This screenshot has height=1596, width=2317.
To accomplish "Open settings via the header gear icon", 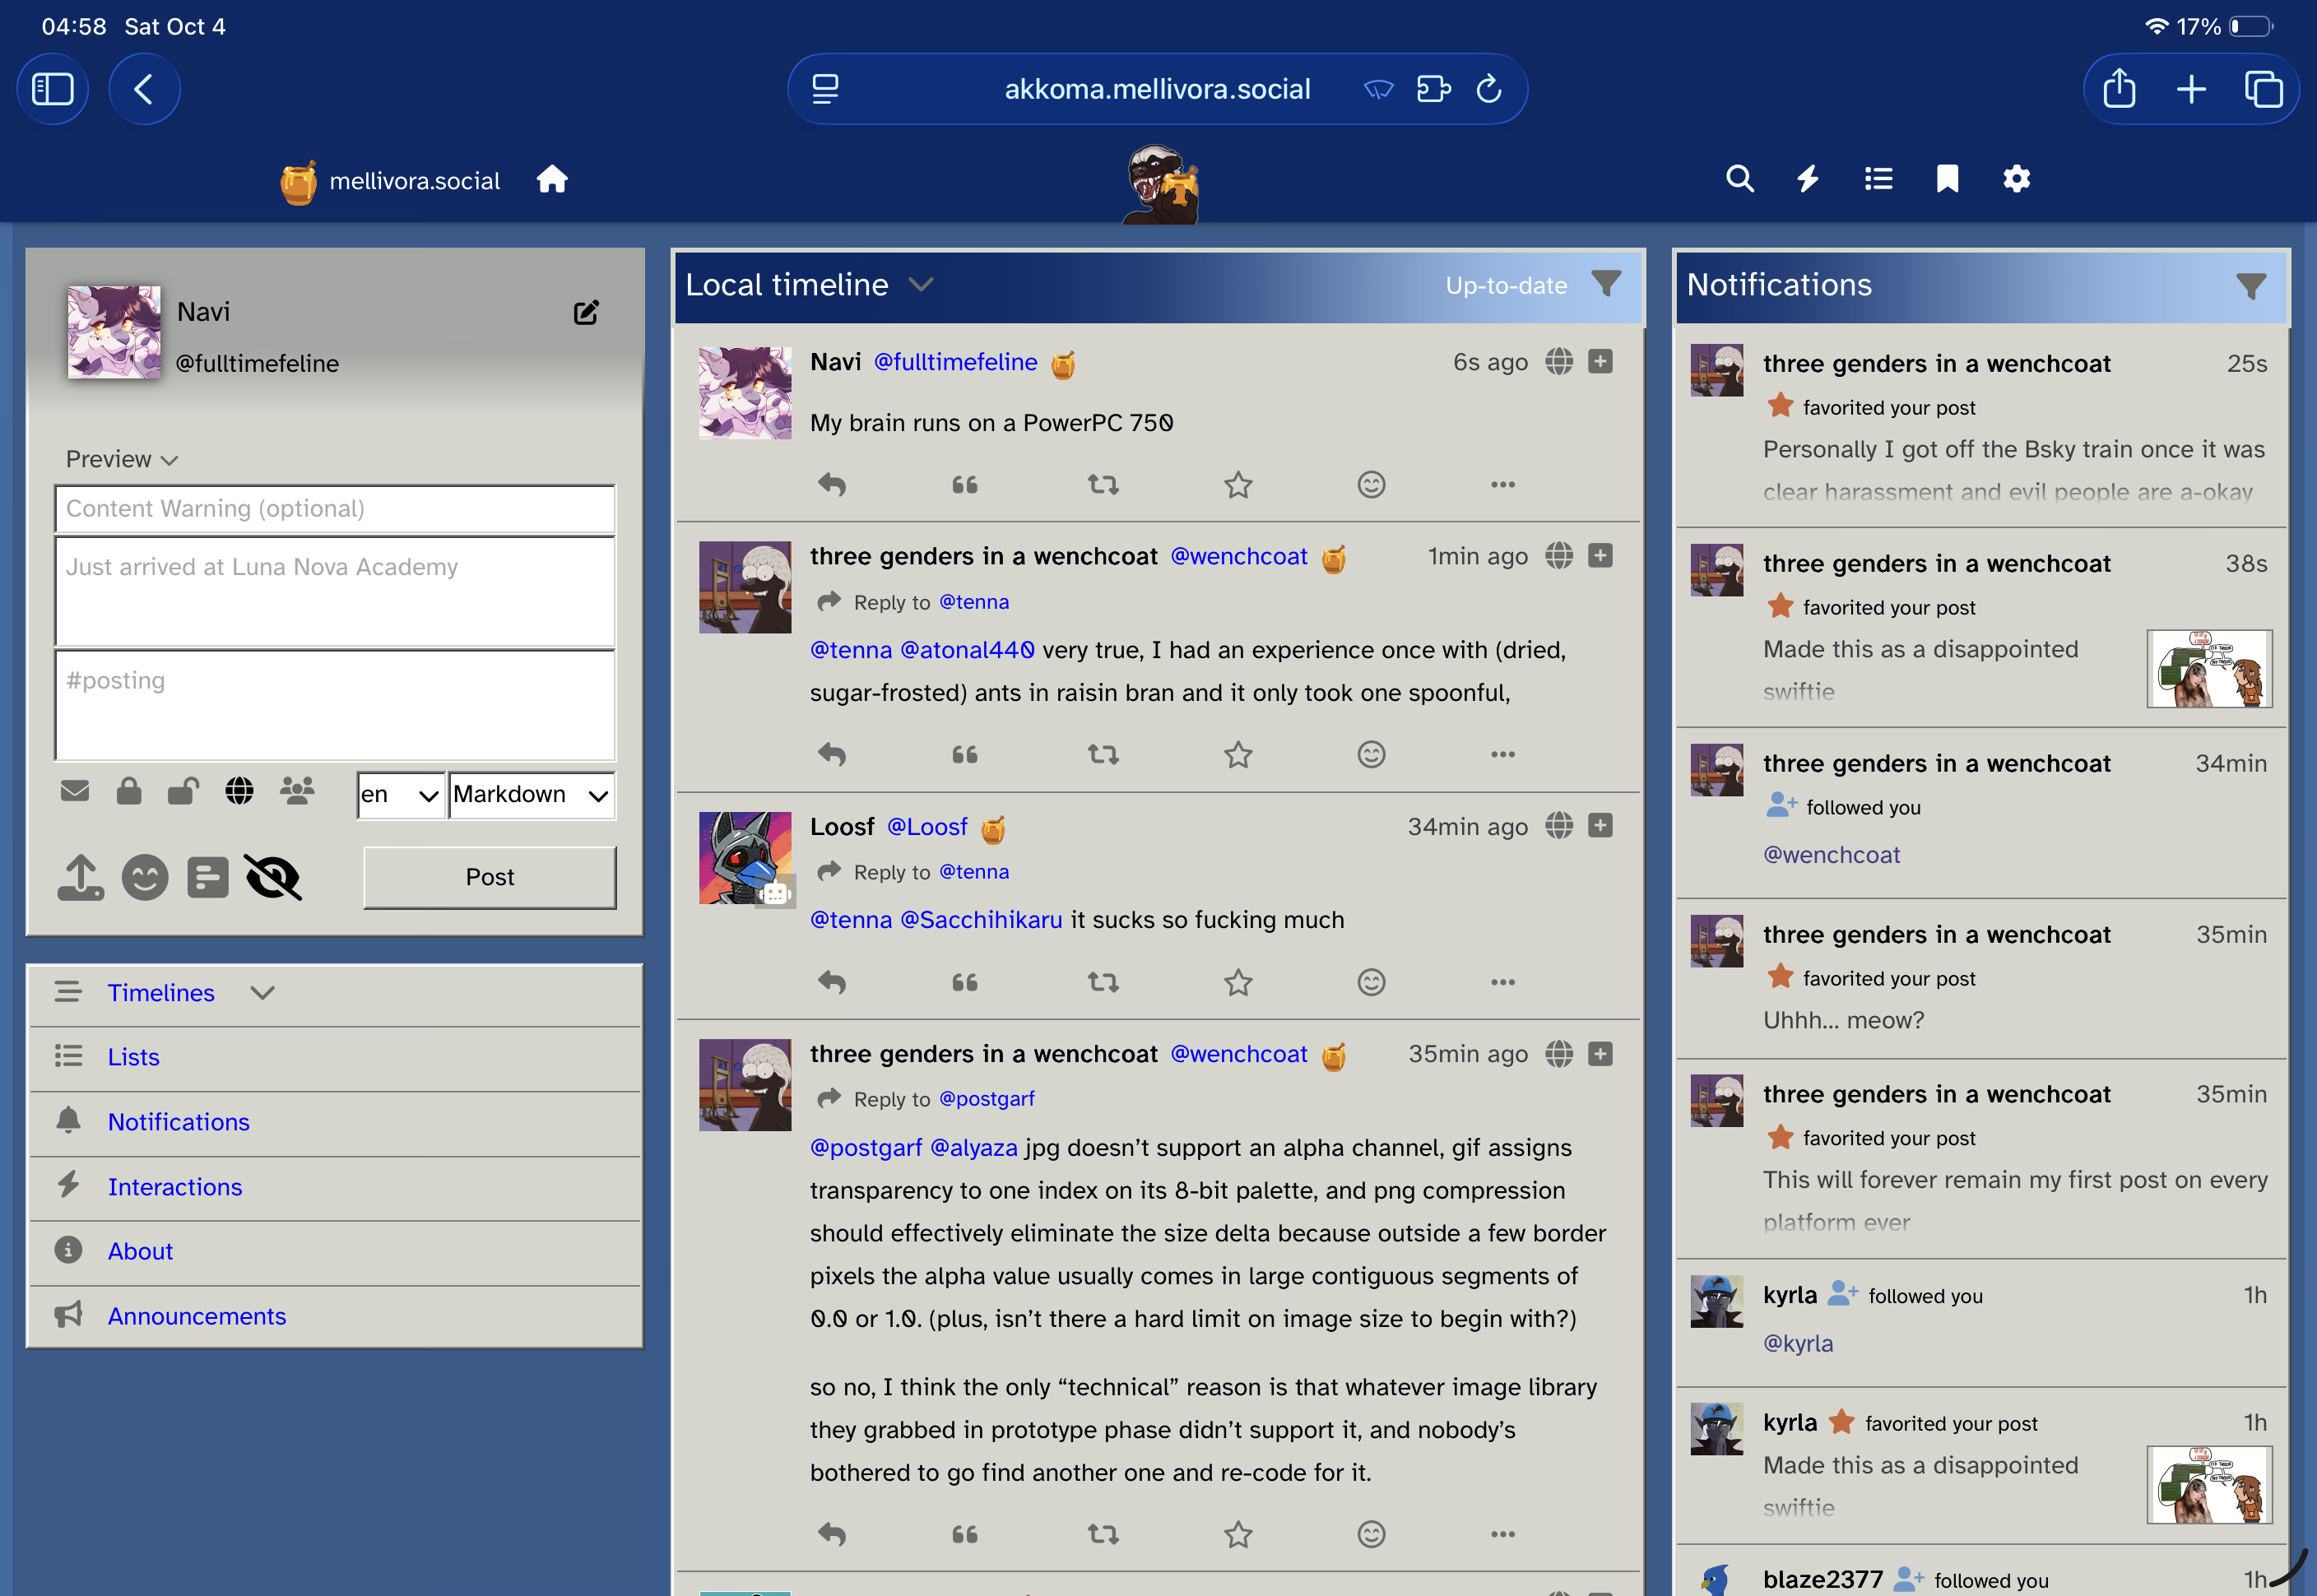I will [x=2016, y=179].
